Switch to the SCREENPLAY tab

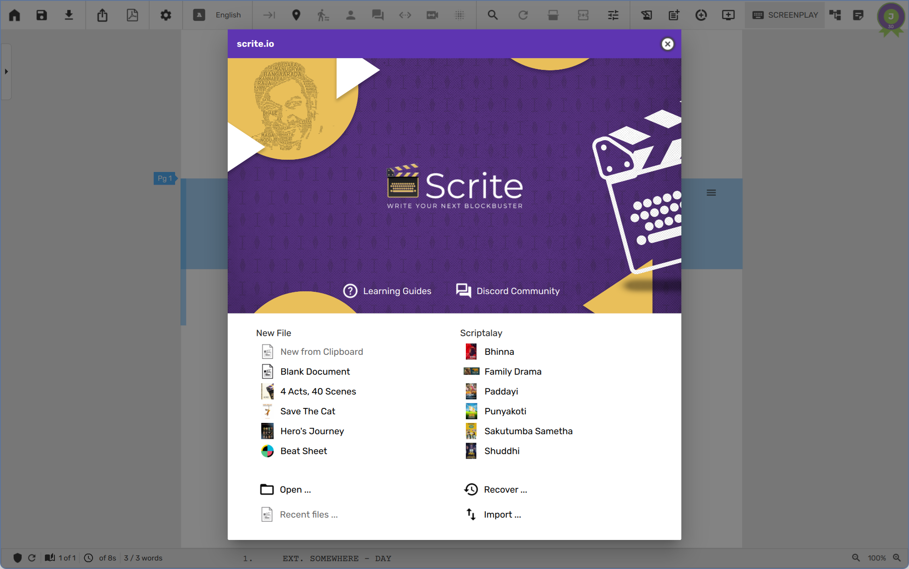pyautogui.click(x=785, y=15)
